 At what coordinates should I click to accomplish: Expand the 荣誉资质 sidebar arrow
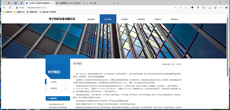(66, 88)
